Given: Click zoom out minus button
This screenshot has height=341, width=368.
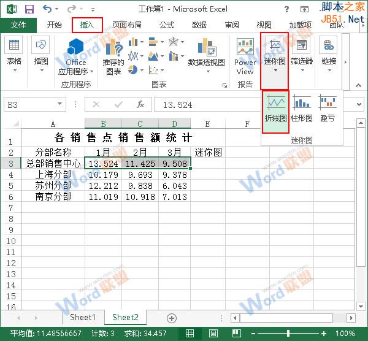Looking at the screenshot, I should pos(253,333).
